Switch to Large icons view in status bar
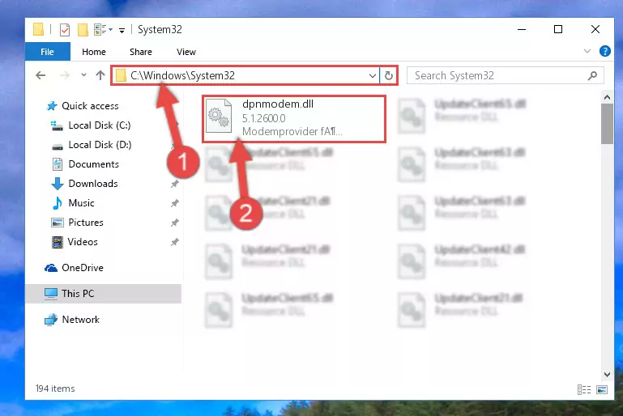The width and height of the screenshot is (623, 416). click(602, 389)
